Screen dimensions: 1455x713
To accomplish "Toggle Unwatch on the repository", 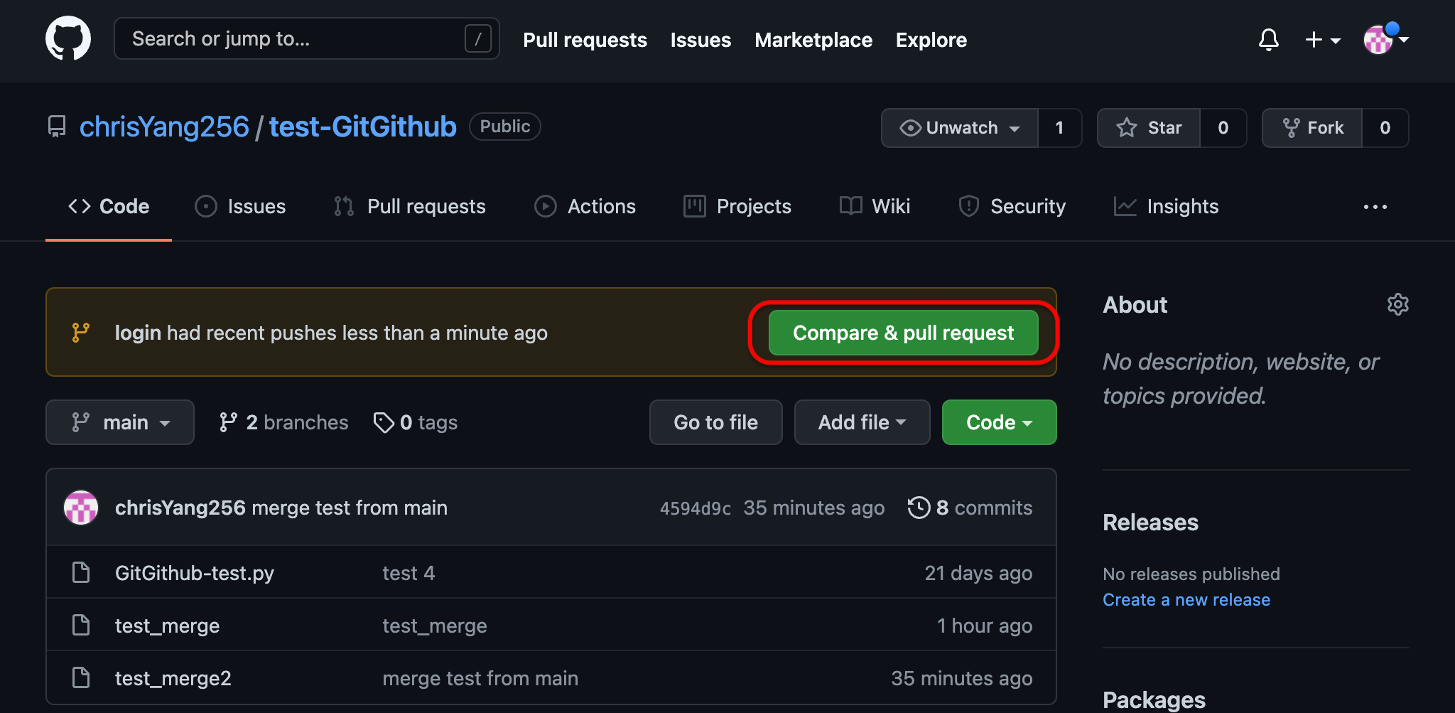I will tap(960, 128).
